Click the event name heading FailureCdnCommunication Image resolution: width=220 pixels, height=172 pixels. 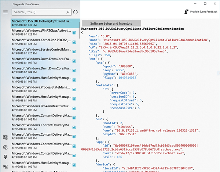pos(132,29)
